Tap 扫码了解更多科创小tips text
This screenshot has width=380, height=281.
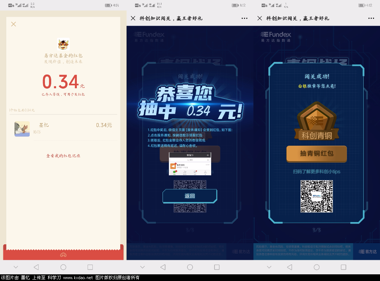(317, 171)
